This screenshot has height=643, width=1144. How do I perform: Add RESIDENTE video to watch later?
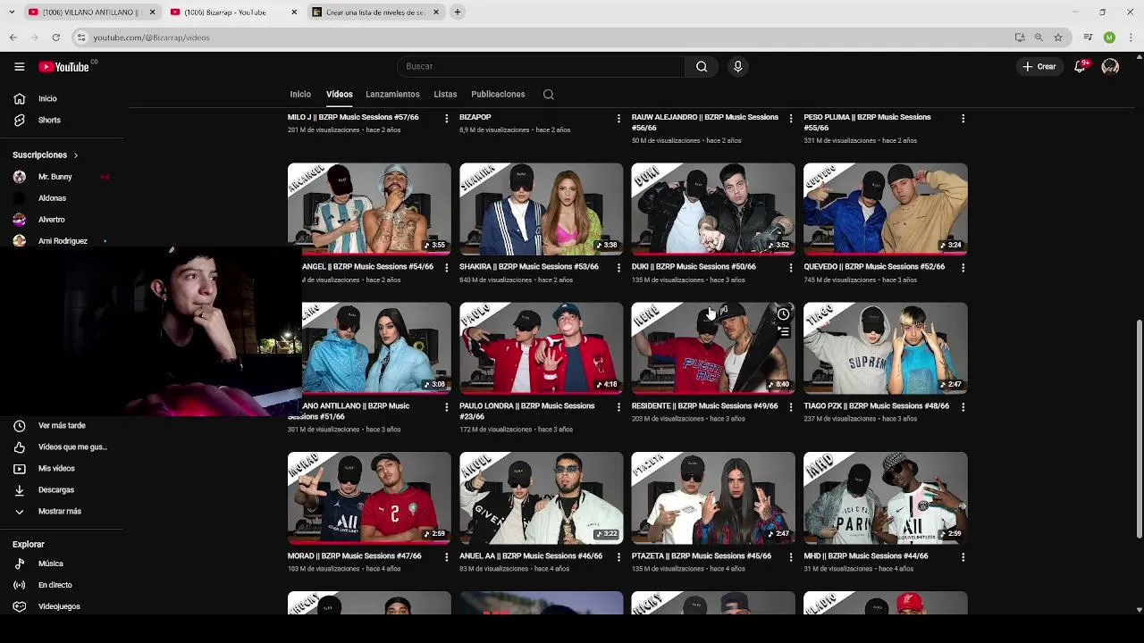coord(783,314)
